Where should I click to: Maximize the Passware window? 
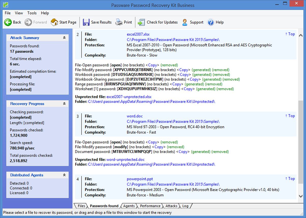pyautogui.click(x=285, y=4)
